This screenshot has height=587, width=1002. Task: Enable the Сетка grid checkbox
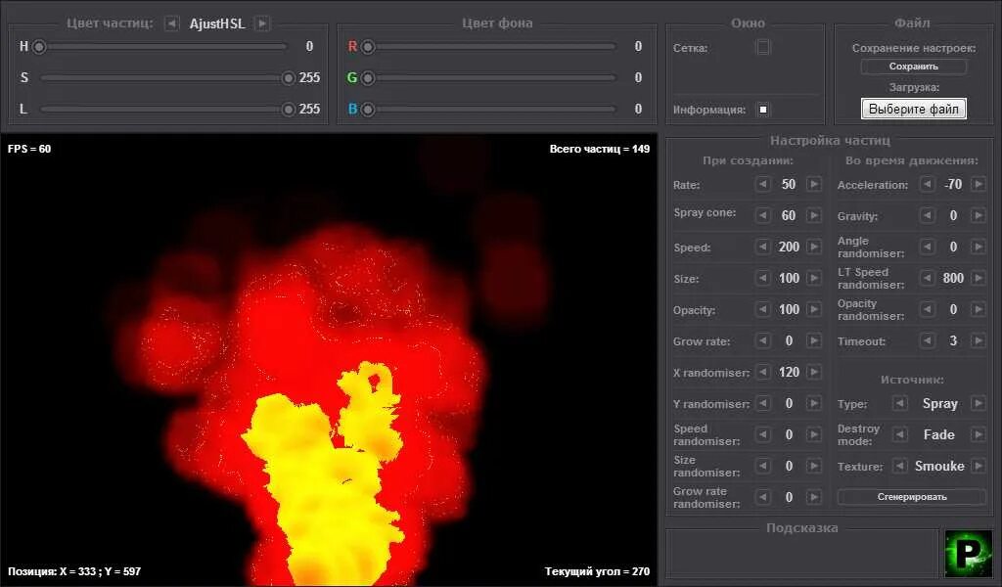762,46
